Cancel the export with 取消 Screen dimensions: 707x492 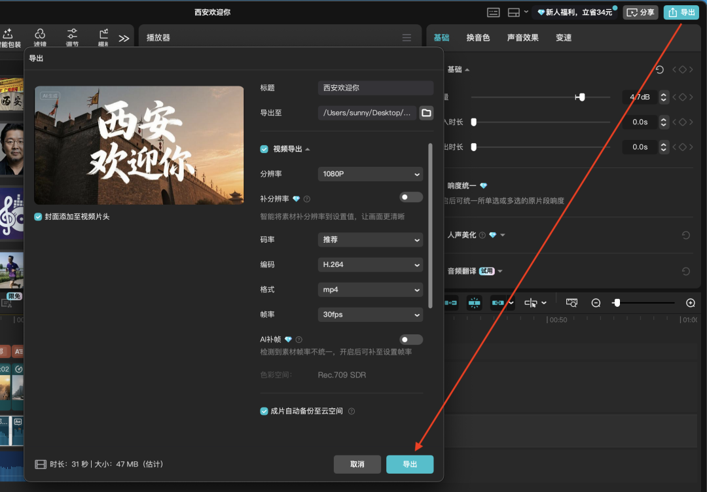pyautogui.click(x=357, y=464)
